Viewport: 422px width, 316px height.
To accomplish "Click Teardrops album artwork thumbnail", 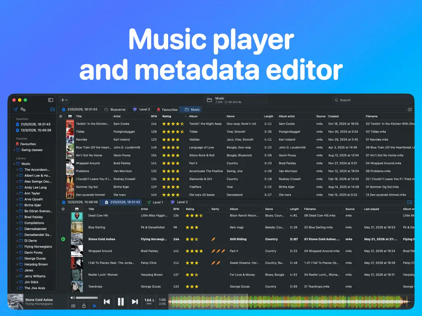I will tap(77, 286).
